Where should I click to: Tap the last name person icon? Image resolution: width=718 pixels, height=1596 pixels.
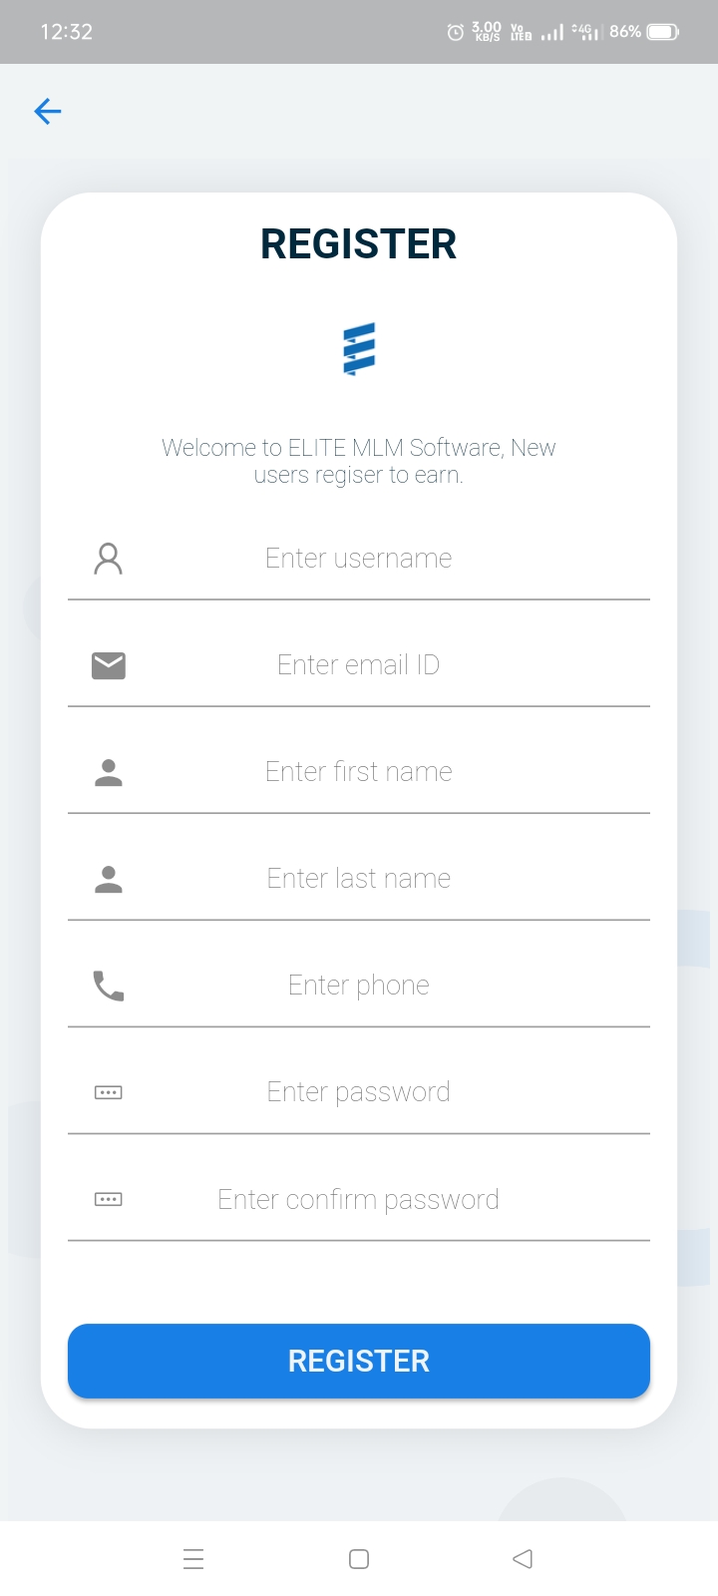point(108,879)
